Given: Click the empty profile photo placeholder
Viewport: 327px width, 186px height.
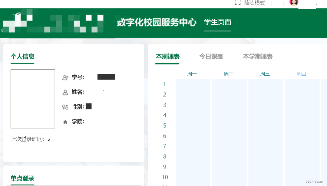Looking at the screenshot, I should tap(33, 99).
